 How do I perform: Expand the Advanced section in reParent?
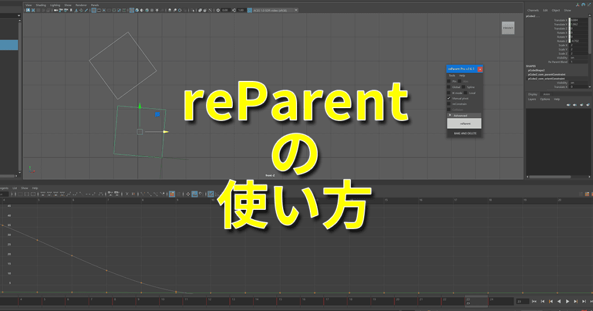coord(451,115)
